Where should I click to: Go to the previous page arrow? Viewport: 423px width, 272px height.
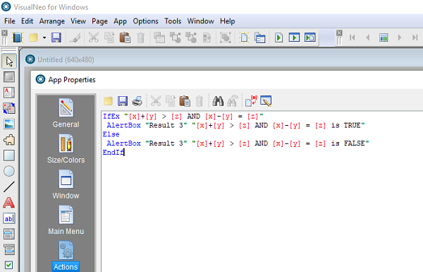click(x=368, y=37)
